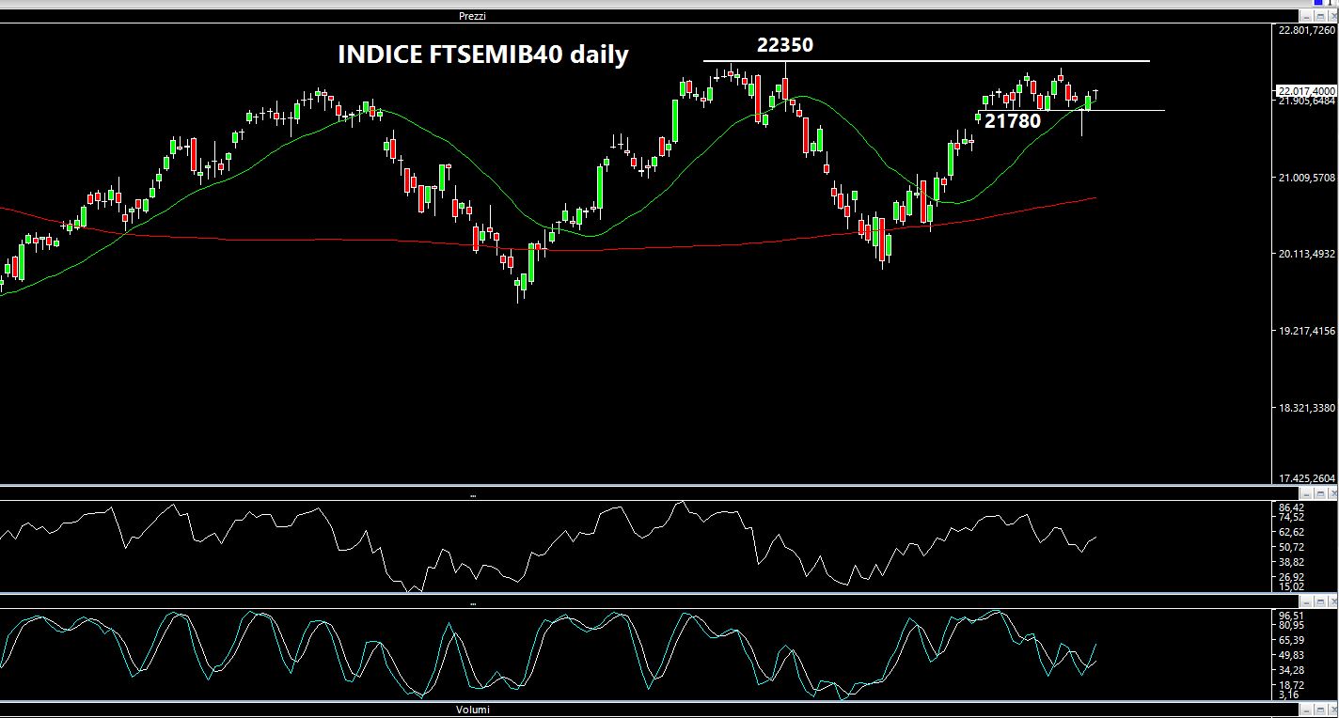Click the 20.113,4932 price axis value
This screenshot has width=1339, height=718.
click(1306, 255)
